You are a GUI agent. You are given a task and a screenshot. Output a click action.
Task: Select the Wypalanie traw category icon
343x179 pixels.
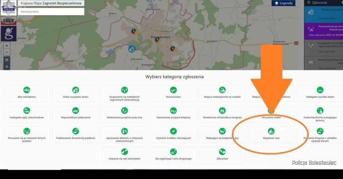point(271,131)
